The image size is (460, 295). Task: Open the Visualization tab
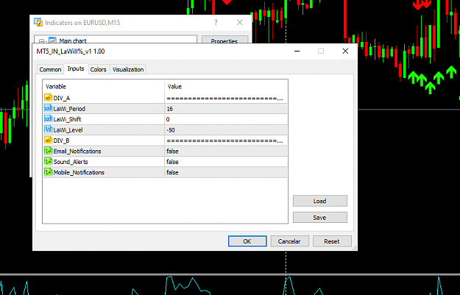128,69
